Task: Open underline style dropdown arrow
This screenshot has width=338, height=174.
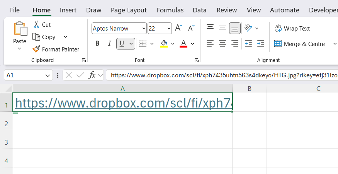Action: tap(131, 44)
